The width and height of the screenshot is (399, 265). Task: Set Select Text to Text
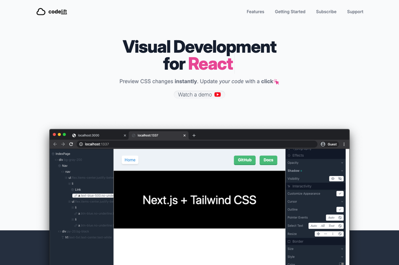[x=331, y=226]
